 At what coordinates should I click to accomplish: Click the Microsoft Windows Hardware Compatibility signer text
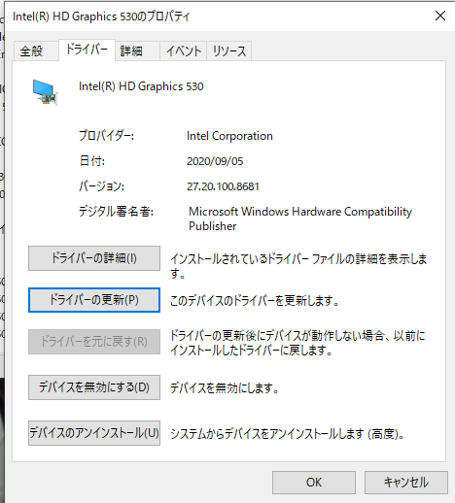[x=300, y=218]
